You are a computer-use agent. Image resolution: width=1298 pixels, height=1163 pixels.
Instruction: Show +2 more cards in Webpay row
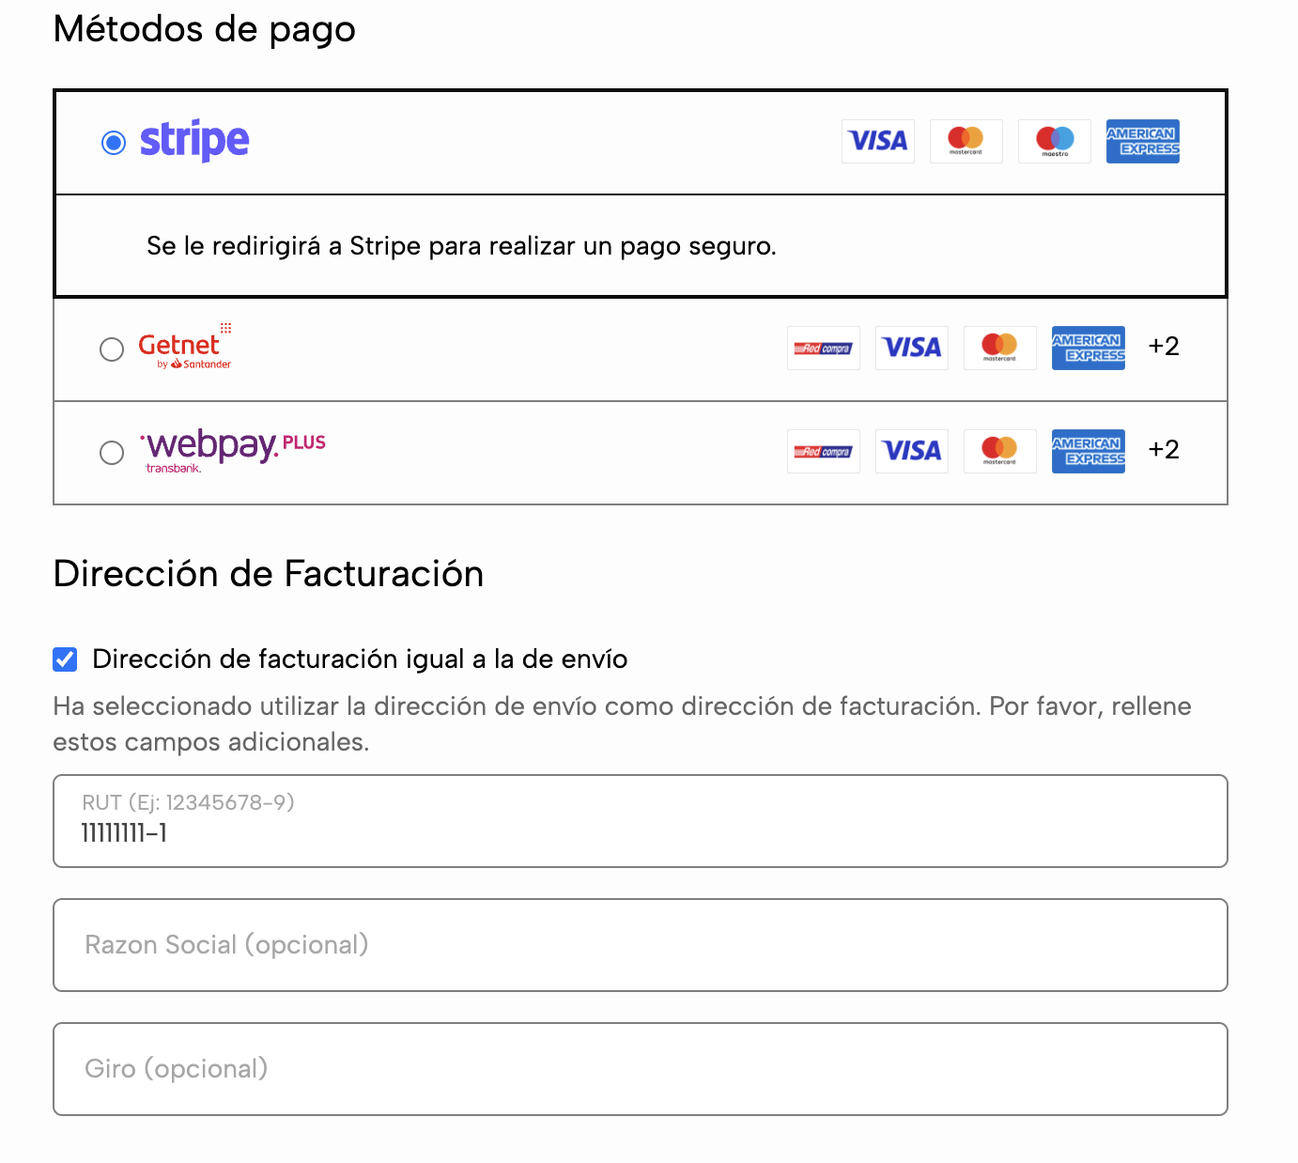pos(1164,450)
